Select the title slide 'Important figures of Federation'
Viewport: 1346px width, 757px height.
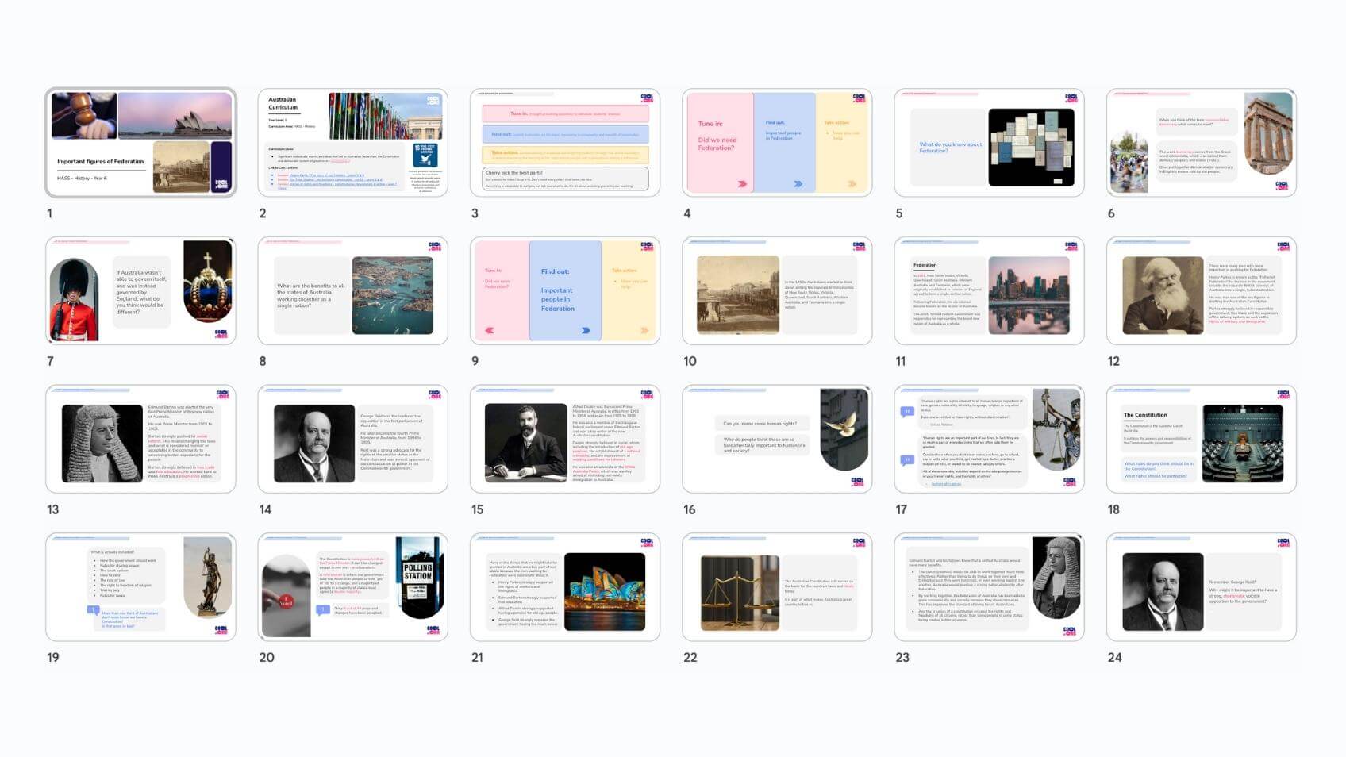[140, 143]
